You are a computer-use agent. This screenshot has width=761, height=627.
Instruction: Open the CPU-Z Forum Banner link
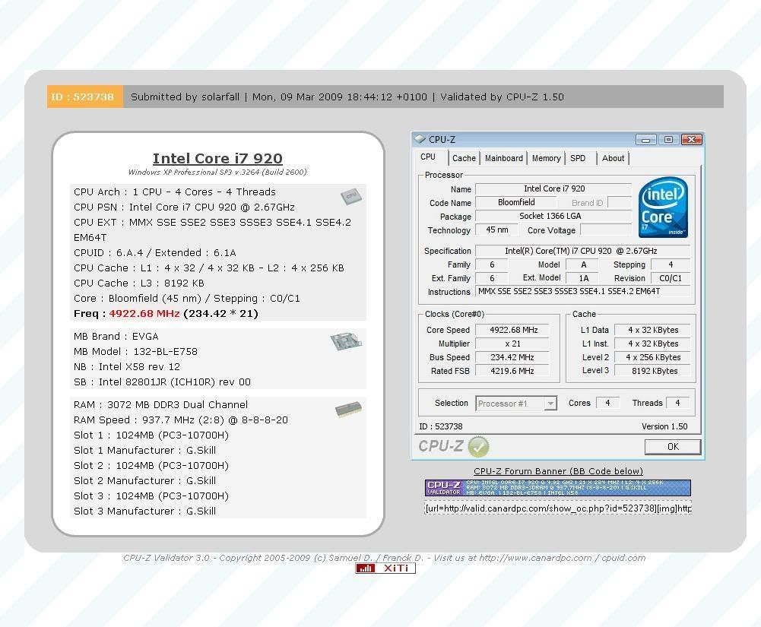pyautogui.click(x=558, y=471)
